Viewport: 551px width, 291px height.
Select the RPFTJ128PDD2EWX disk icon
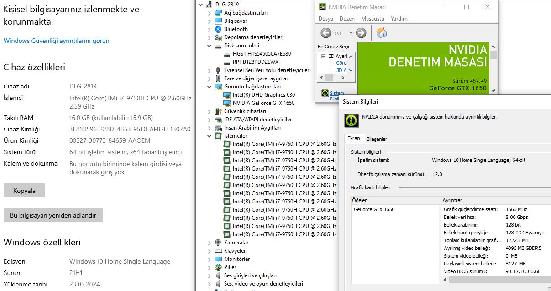tap(227, 62)
